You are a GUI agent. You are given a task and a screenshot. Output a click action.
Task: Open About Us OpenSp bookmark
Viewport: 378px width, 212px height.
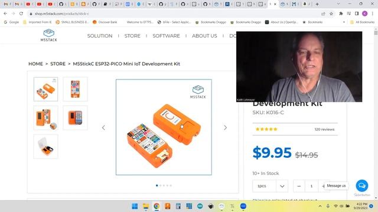point(282,22)
